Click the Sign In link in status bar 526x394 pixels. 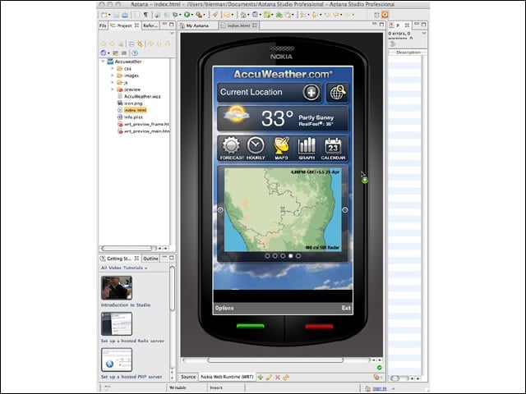(x=380, y=388)
